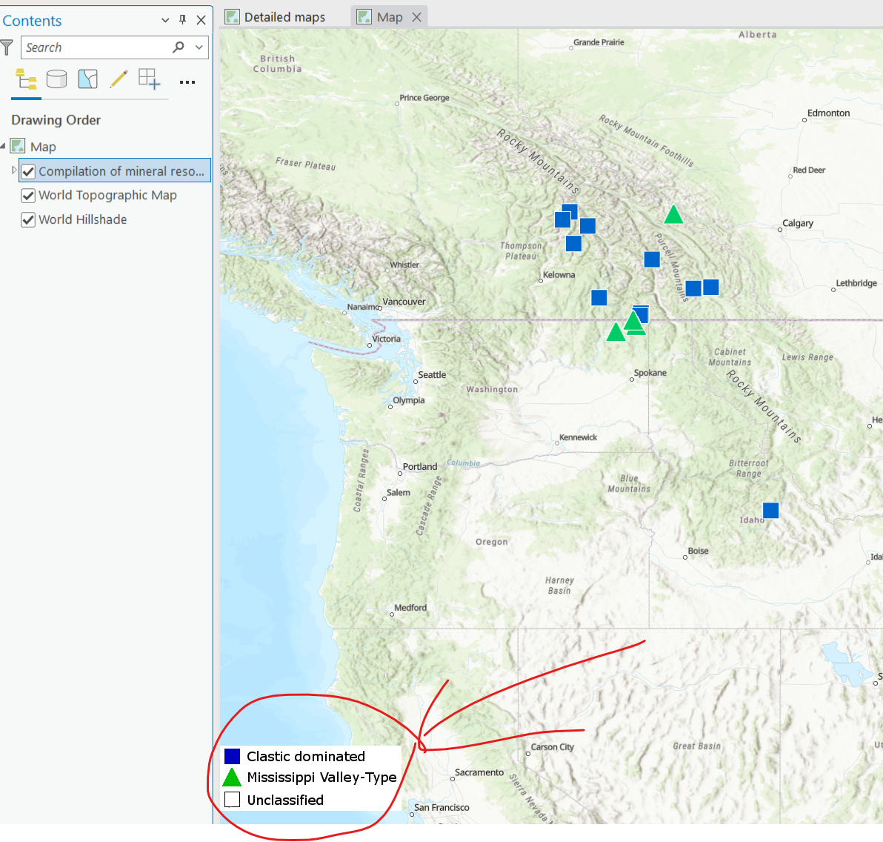Image resolution: width=883 pixels, height=842 pixels.
Task: Uncheck World Topographic Map layer
Action: (x=28, y=196)
